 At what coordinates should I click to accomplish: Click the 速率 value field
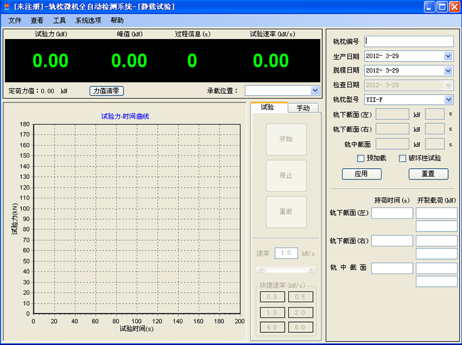(286, 253)
